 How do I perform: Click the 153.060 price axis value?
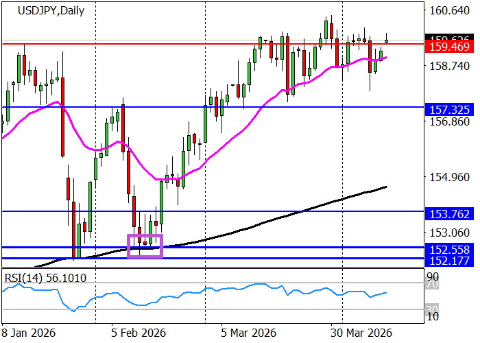(450, 232)
